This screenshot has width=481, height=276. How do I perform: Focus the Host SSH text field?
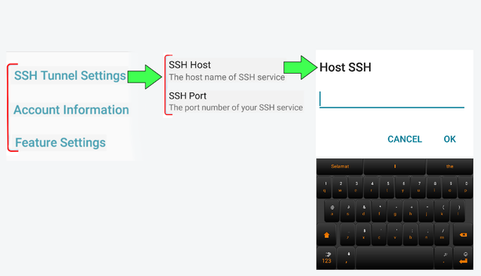(x=392, y=99)
